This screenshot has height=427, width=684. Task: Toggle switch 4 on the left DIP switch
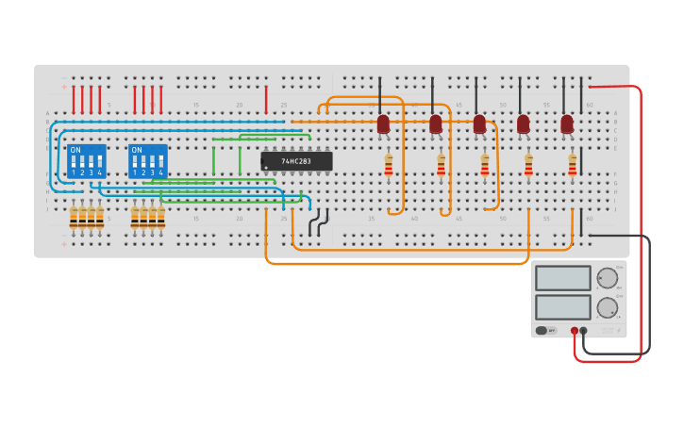(100, 161)
